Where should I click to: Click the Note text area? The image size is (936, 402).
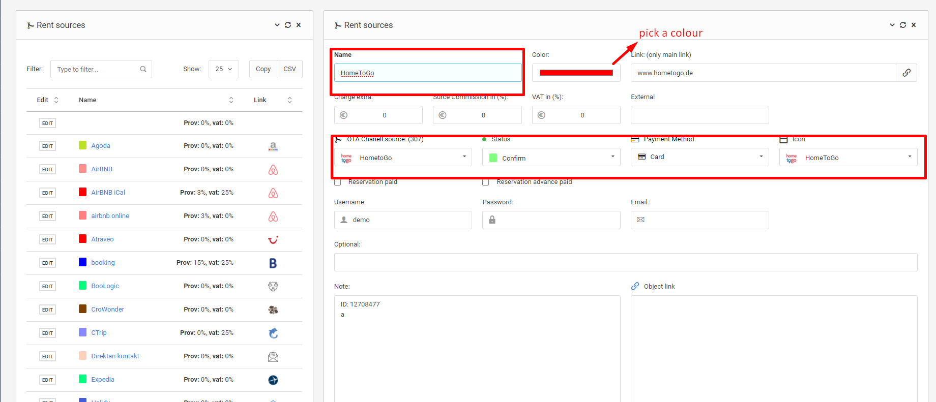tap(477, 349)
